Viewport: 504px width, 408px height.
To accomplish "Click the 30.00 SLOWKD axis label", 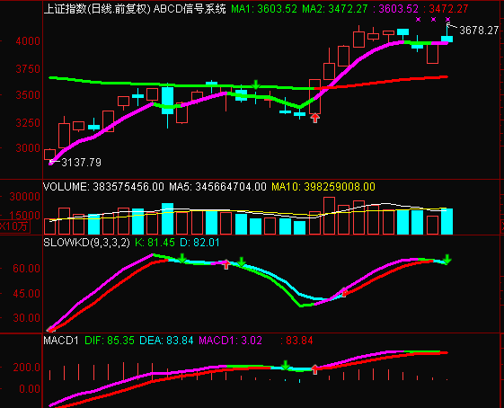I will point(26,318).
